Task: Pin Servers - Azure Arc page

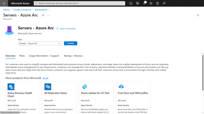Action: 43,15
